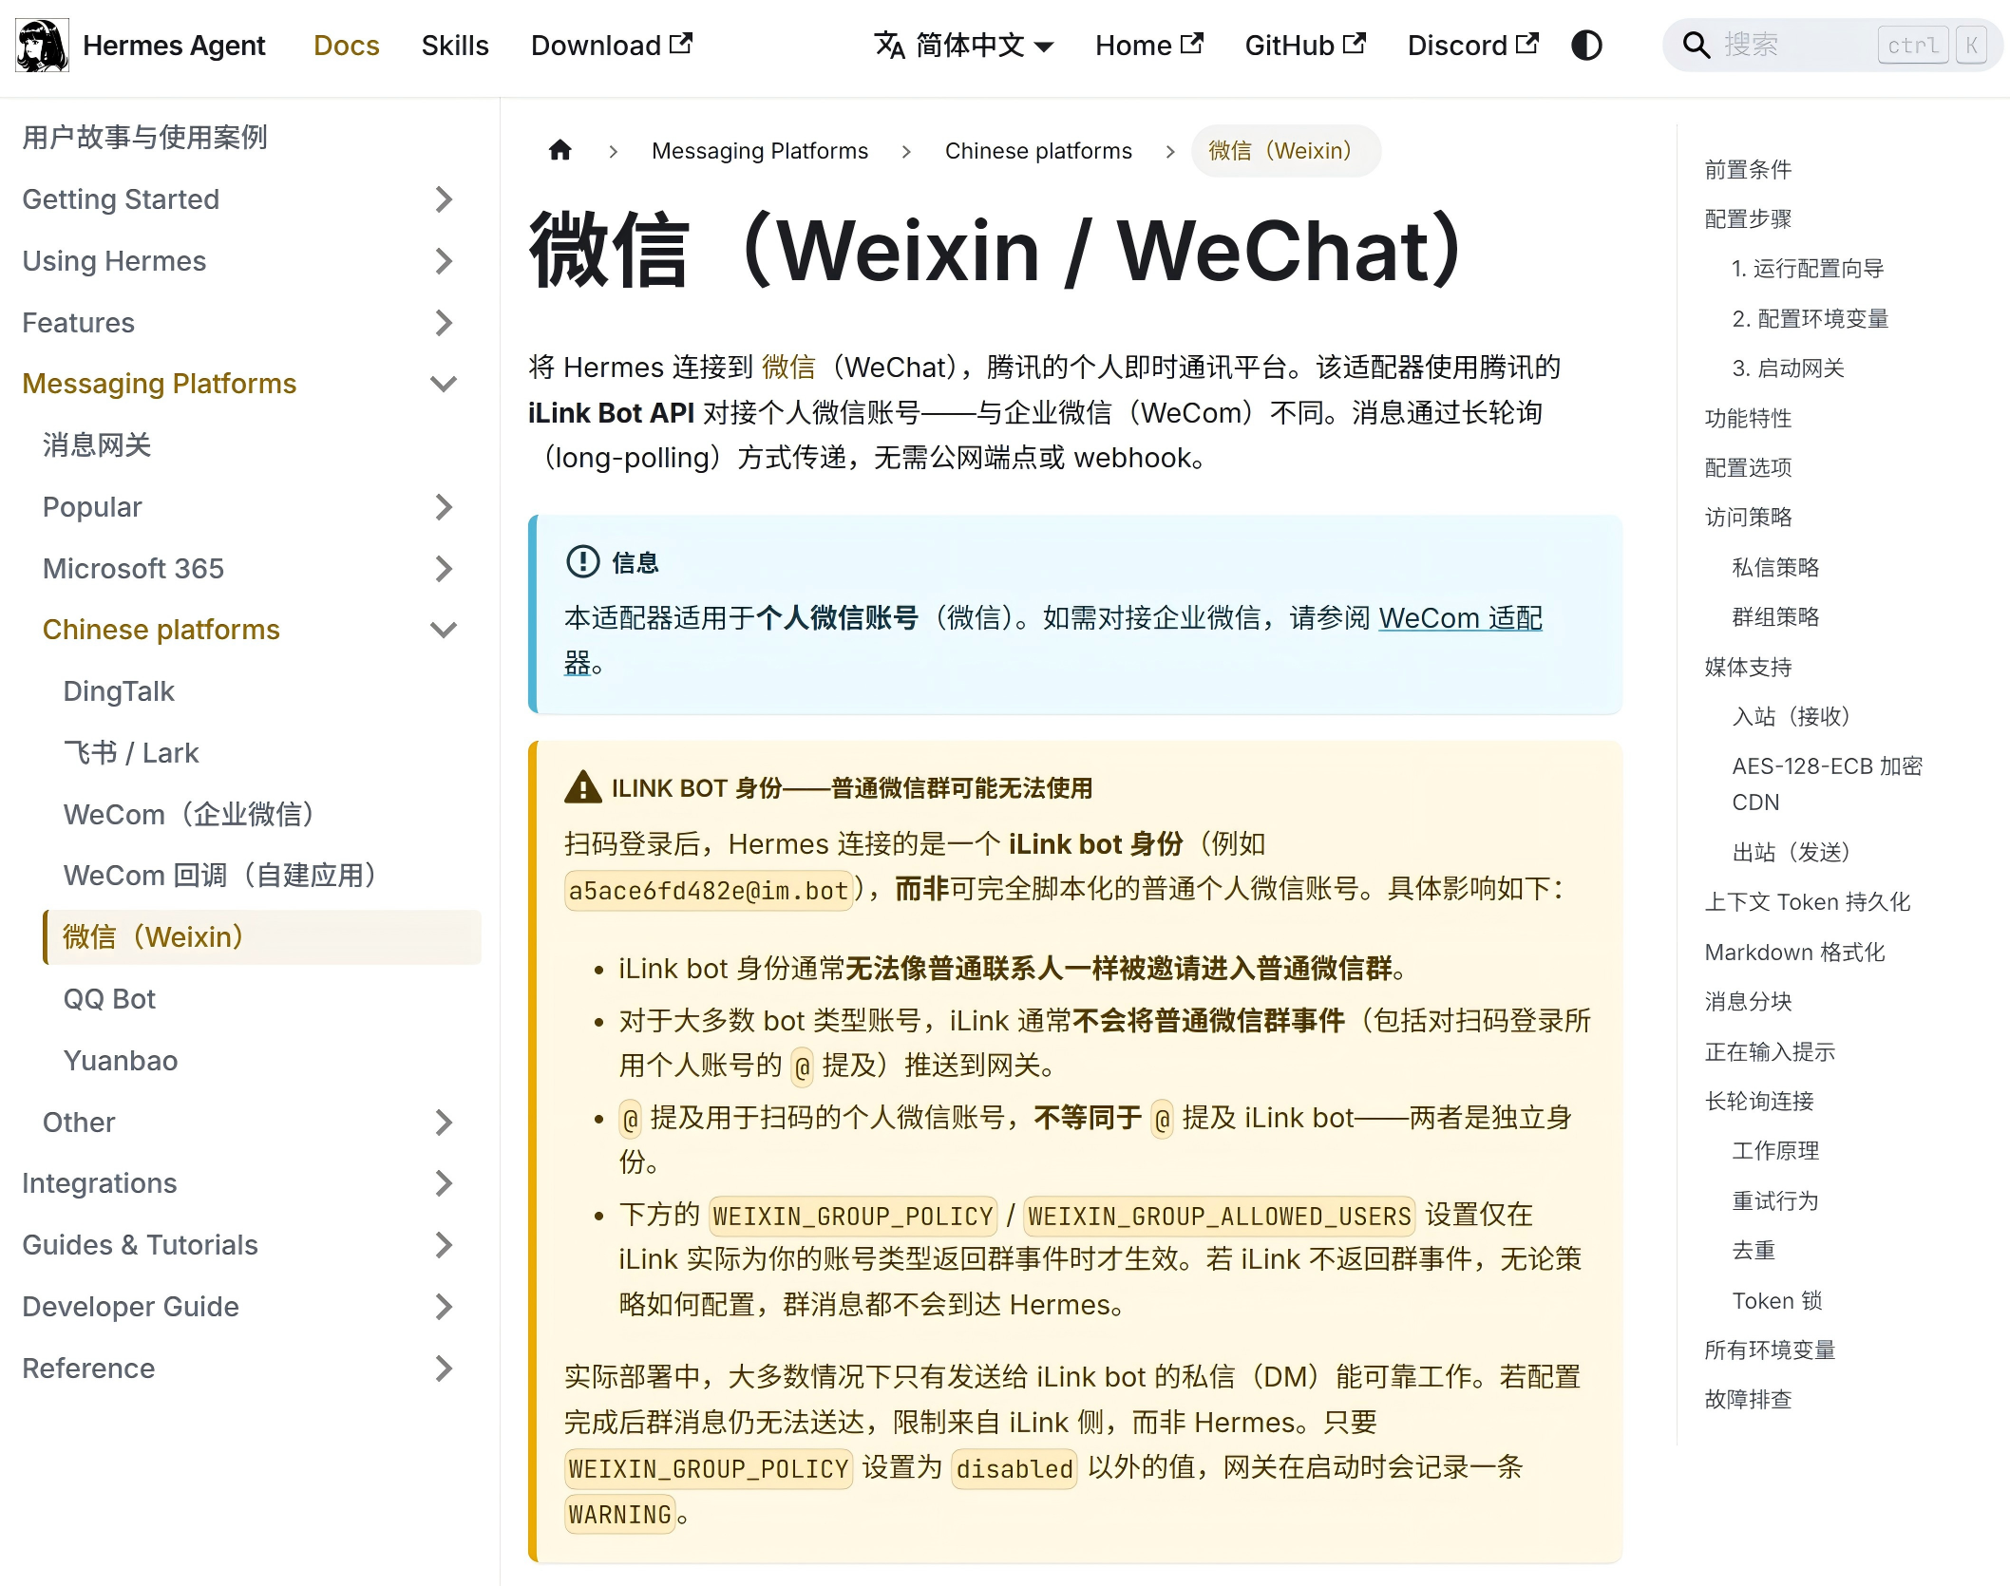
Task: Jump to 配置步骤 in table of contents
Action: pos(1748,219)
